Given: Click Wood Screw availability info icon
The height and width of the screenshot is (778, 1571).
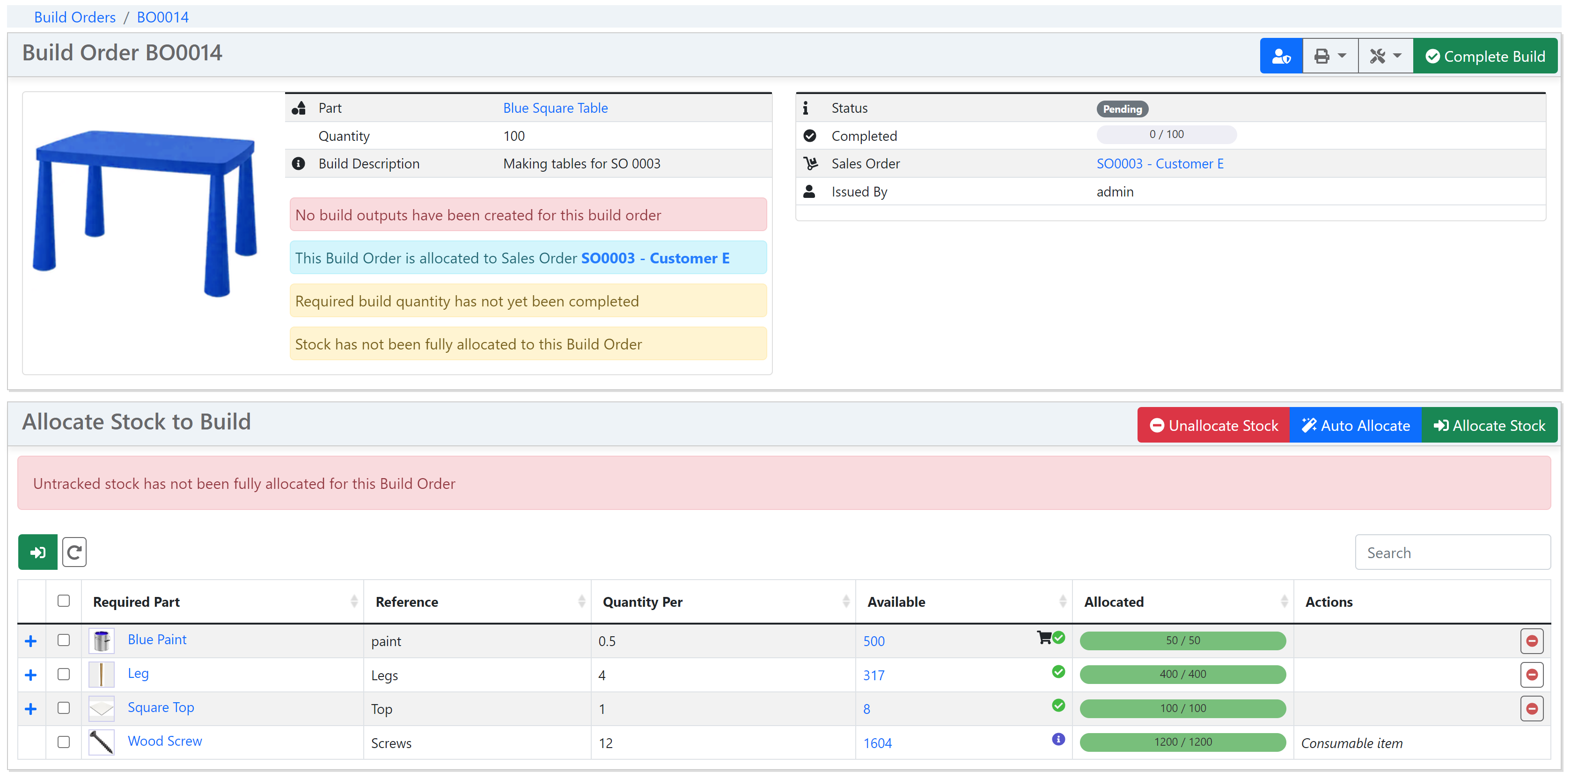Looking at the screenshot, I should click(x=1058, y=739).
